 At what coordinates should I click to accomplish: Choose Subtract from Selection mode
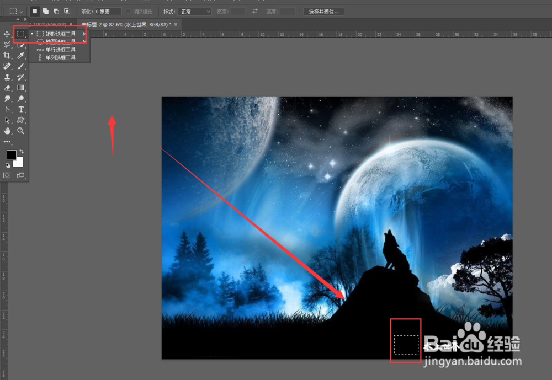[x=56, y=11]
